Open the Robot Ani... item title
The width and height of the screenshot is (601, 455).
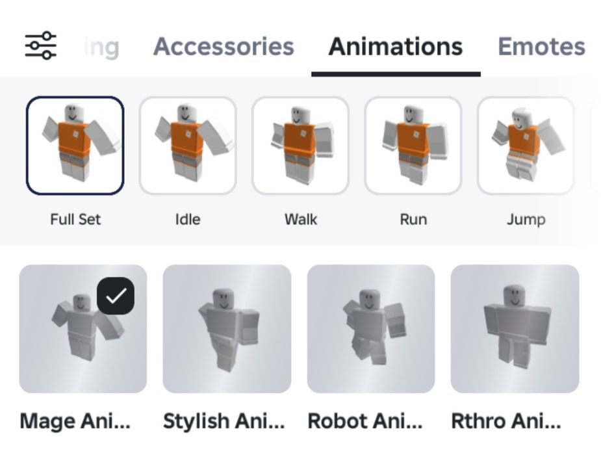point(365,421)
